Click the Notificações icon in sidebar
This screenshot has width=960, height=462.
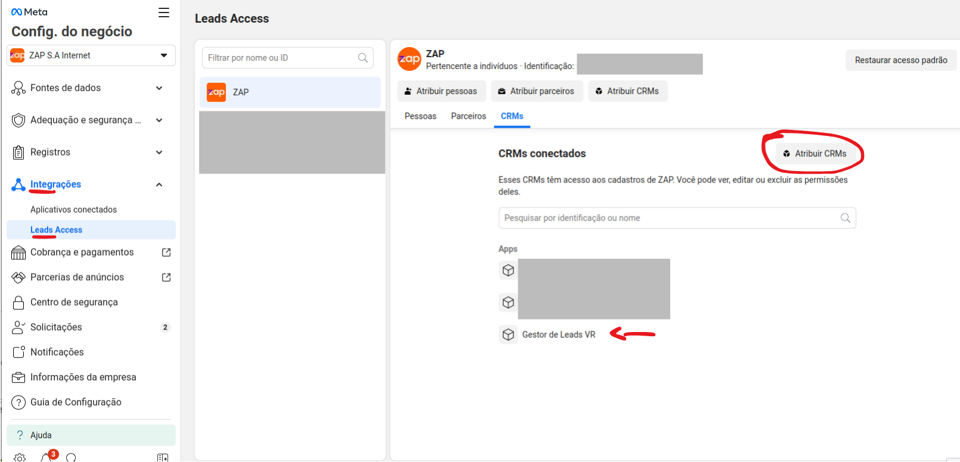[18, 353]
